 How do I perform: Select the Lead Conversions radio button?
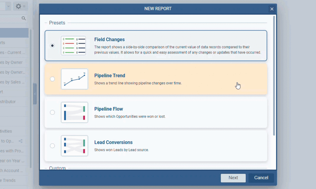pos(52,145)
